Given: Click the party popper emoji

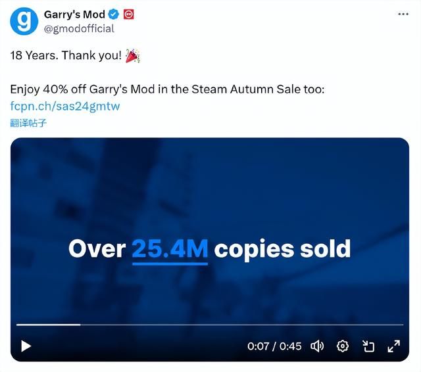Looking at the screenshot, I should click(132, 55).
